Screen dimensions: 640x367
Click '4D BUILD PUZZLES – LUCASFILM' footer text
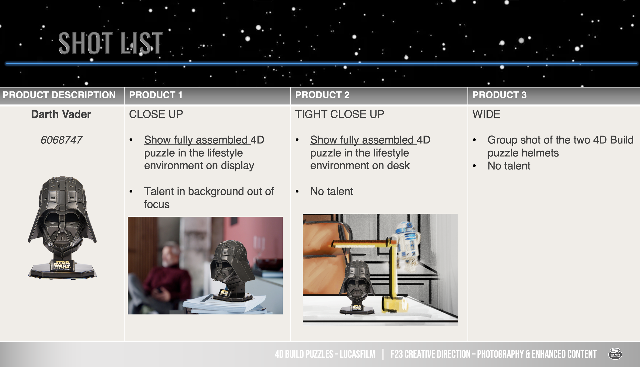coord(325,354)
